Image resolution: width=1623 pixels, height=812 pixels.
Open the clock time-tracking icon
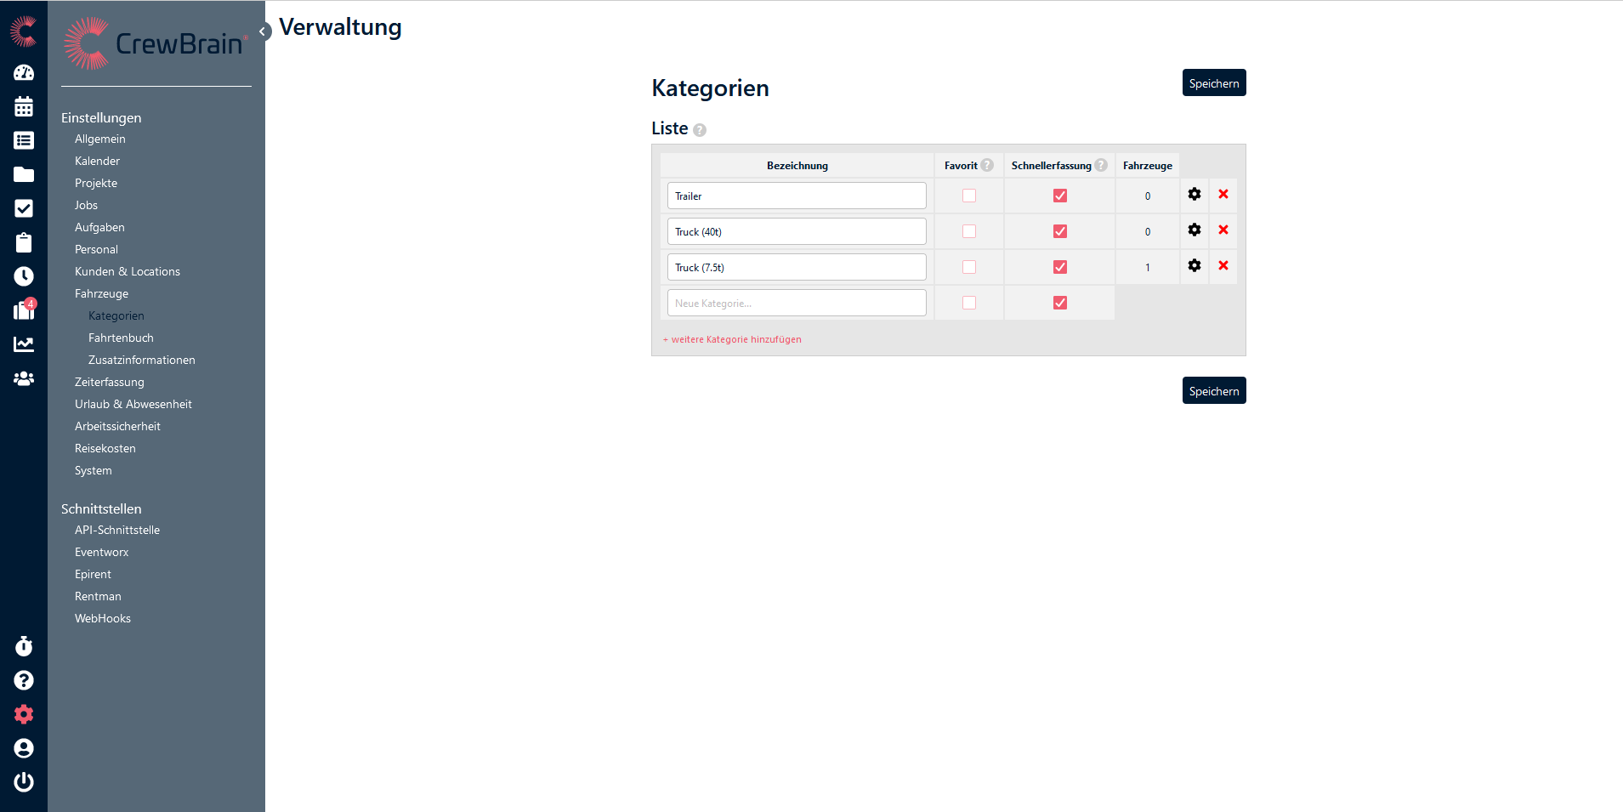(24, 276)
